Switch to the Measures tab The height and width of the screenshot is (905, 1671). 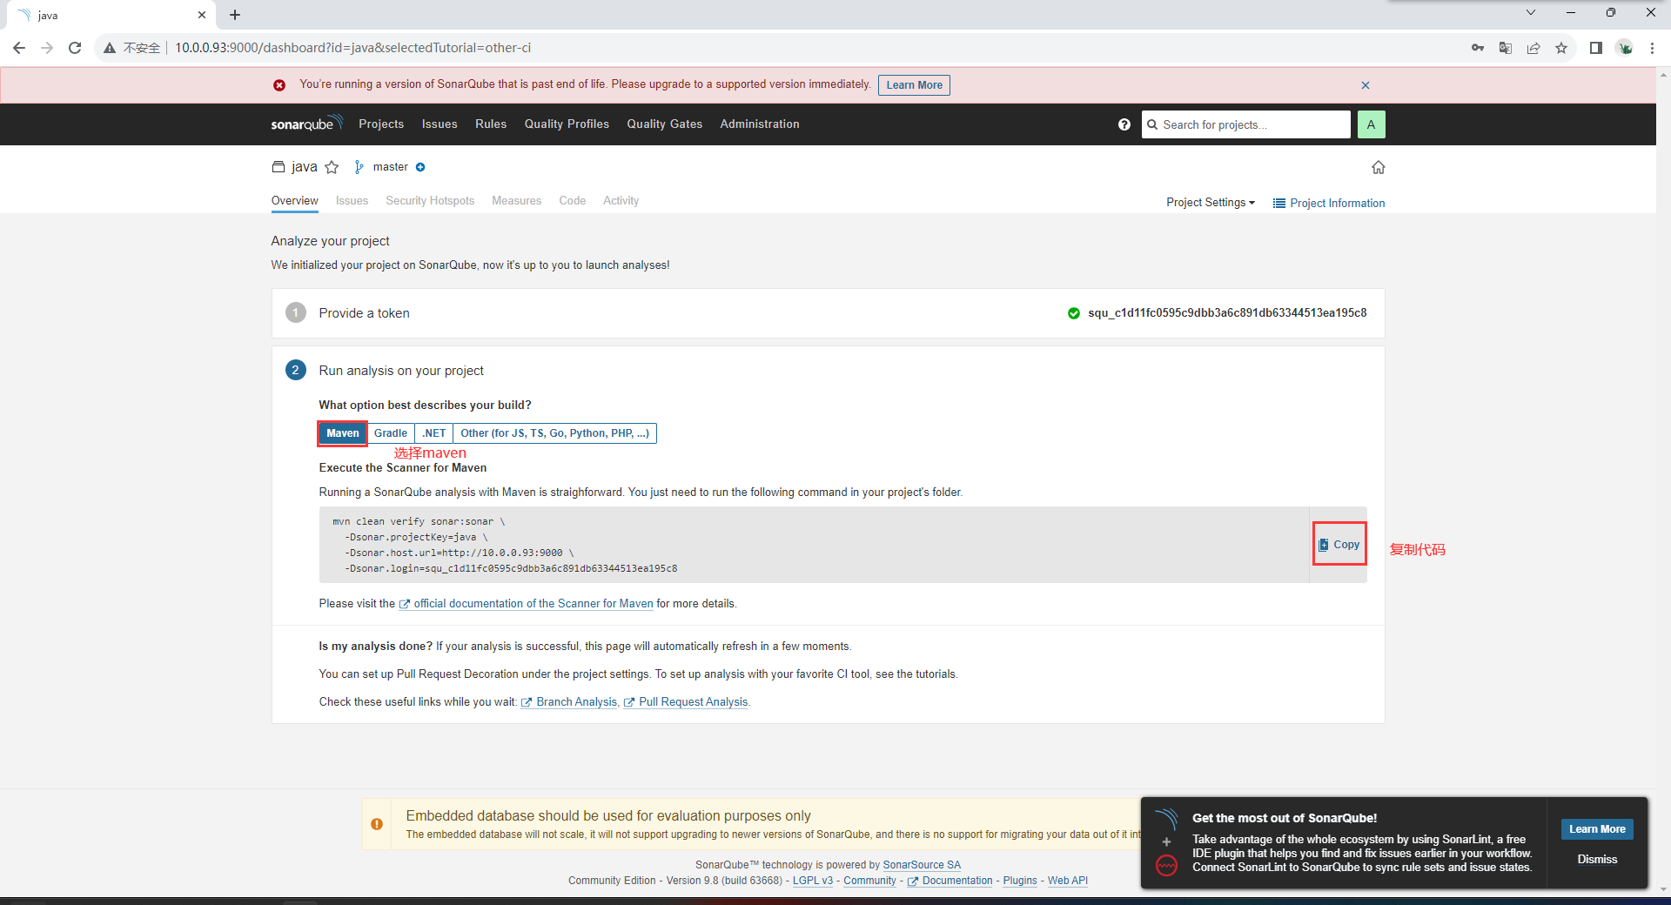pos(516,200)
